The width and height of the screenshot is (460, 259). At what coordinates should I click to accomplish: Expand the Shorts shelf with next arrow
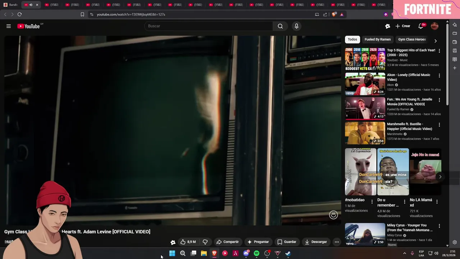click(x=440, y=177)
